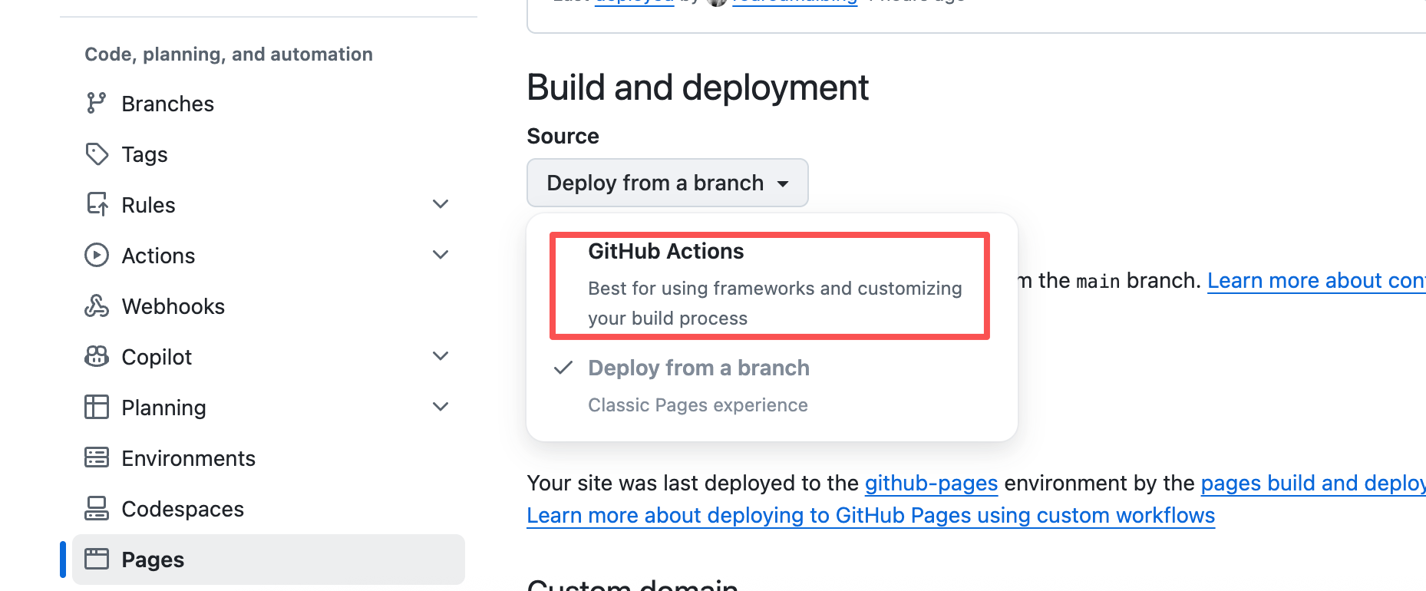Open pages build and deployment workflow link
The image size is (1426, 591).
click(1313, 483)
